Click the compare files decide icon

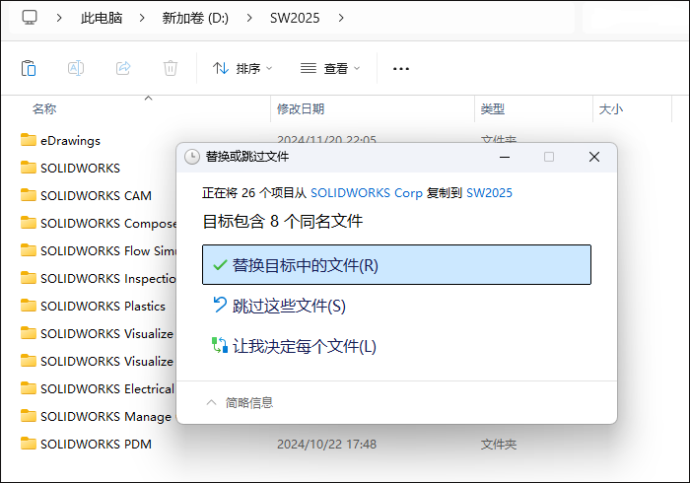click(220, 345)
